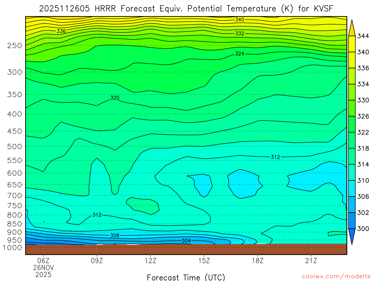Select the 'Forecast Time (UTC)' axis title

(186, 277)
